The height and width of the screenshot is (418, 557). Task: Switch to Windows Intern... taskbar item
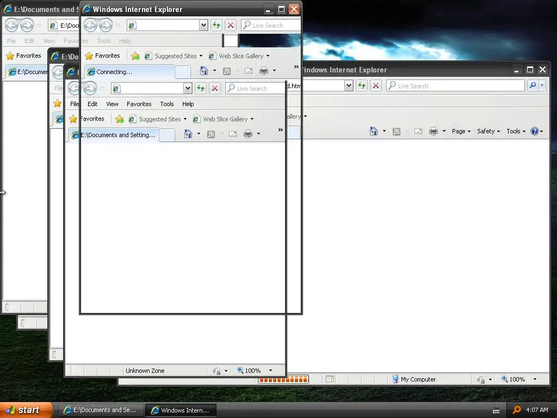tap(181, 410)
